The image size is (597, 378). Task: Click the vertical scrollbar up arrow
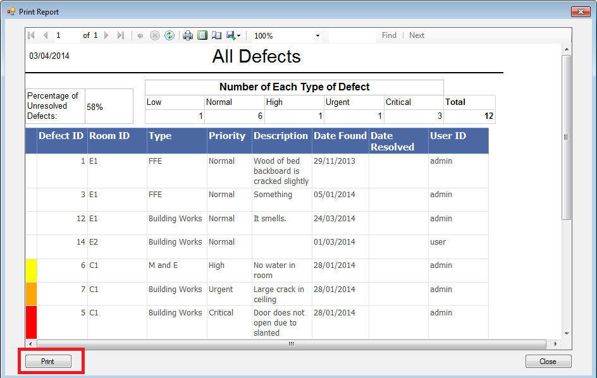[567, 49]
